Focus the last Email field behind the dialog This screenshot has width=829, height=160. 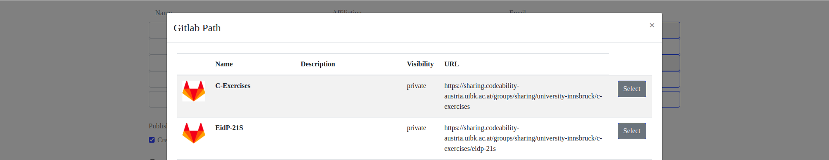[x=671, y=99]
